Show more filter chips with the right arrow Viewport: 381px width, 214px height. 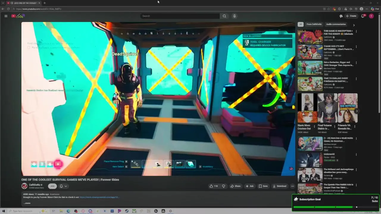(x=354, y=25)
